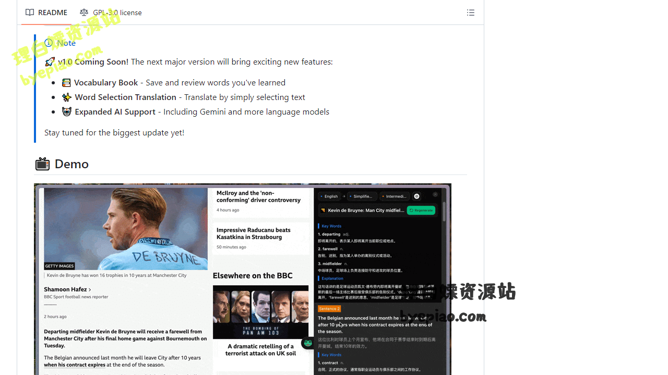Click the Regenerate button in the demo

(x=421, y=210)
